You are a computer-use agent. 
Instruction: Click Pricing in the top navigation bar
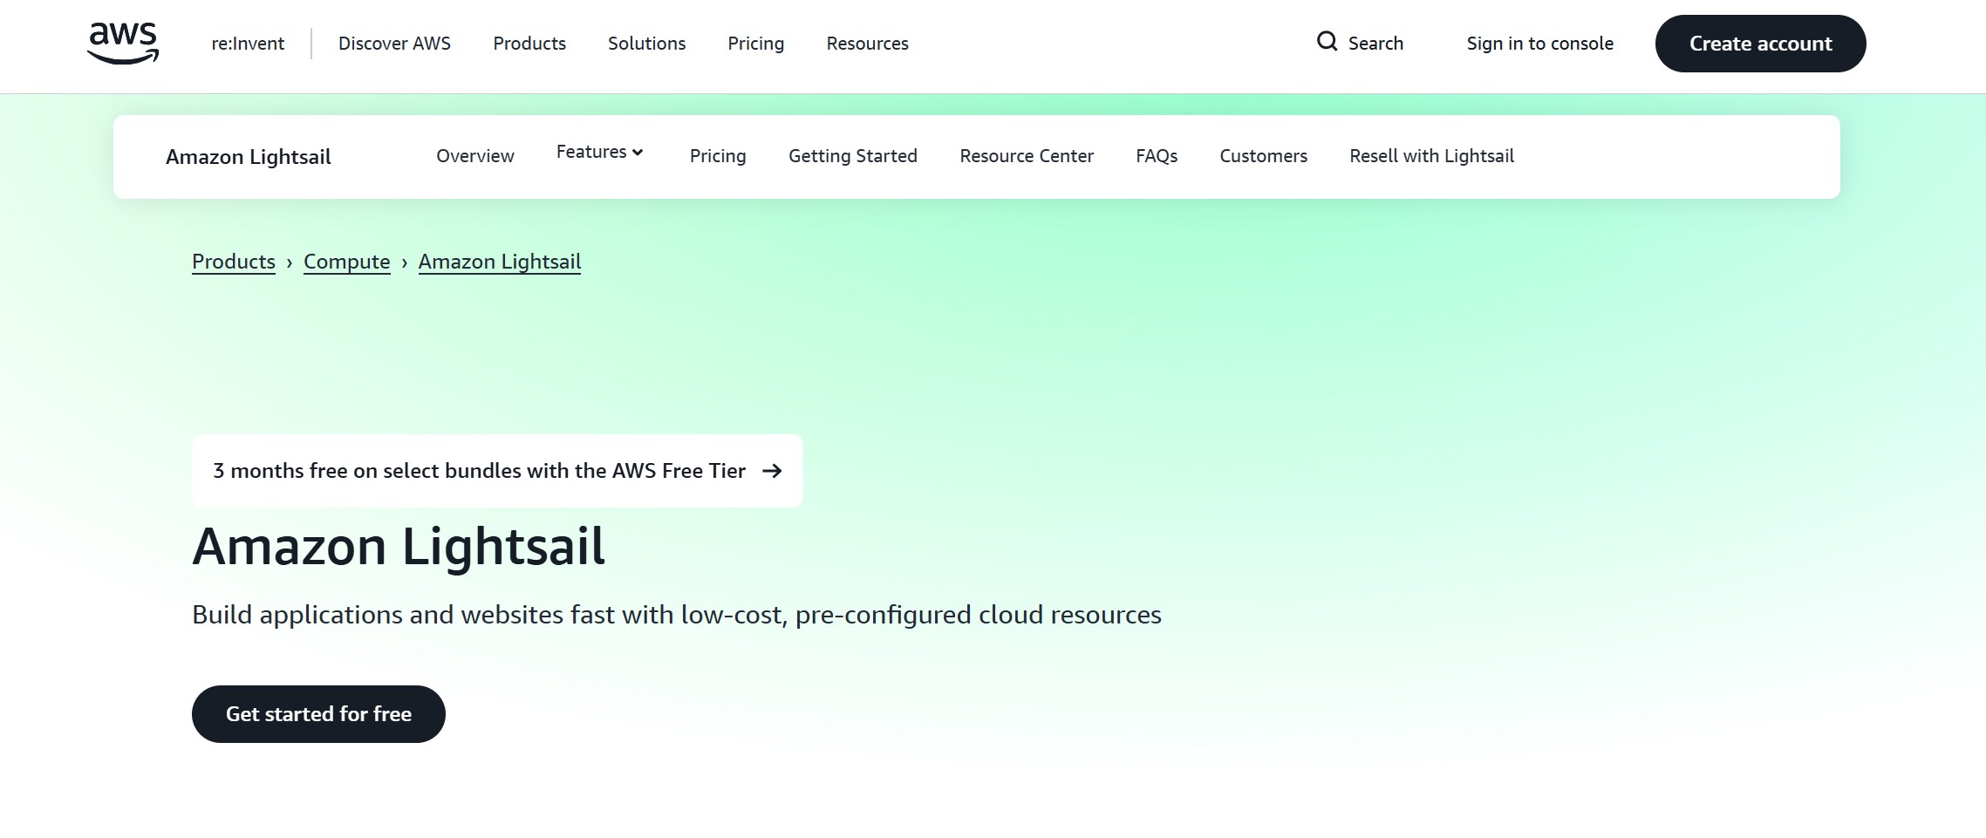tap(755, 44)
